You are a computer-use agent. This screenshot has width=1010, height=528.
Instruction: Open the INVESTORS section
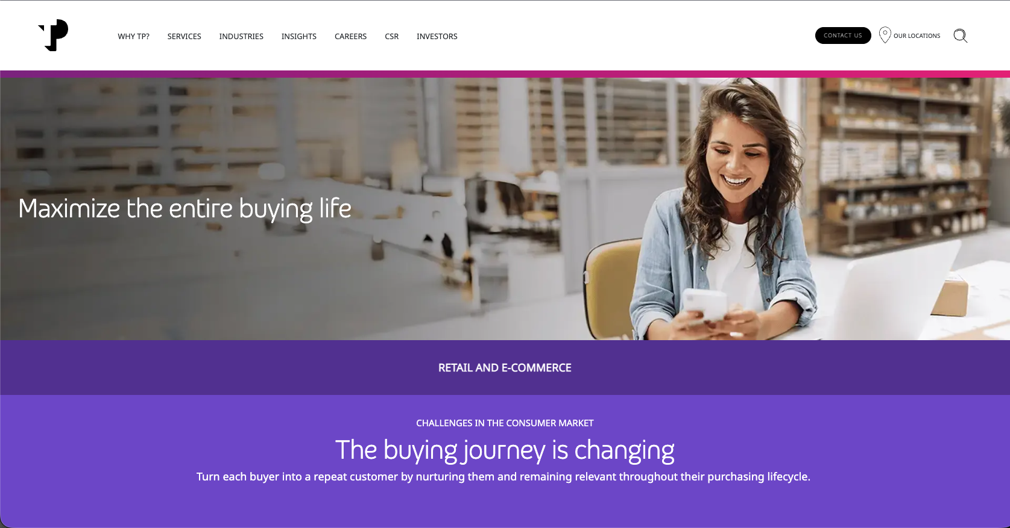tap(437, 36)
